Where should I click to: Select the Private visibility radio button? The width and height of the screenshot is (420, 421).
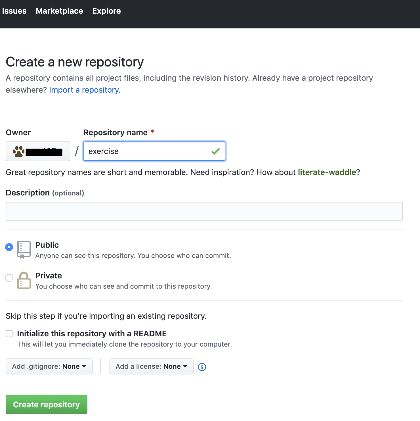(9, 278)
